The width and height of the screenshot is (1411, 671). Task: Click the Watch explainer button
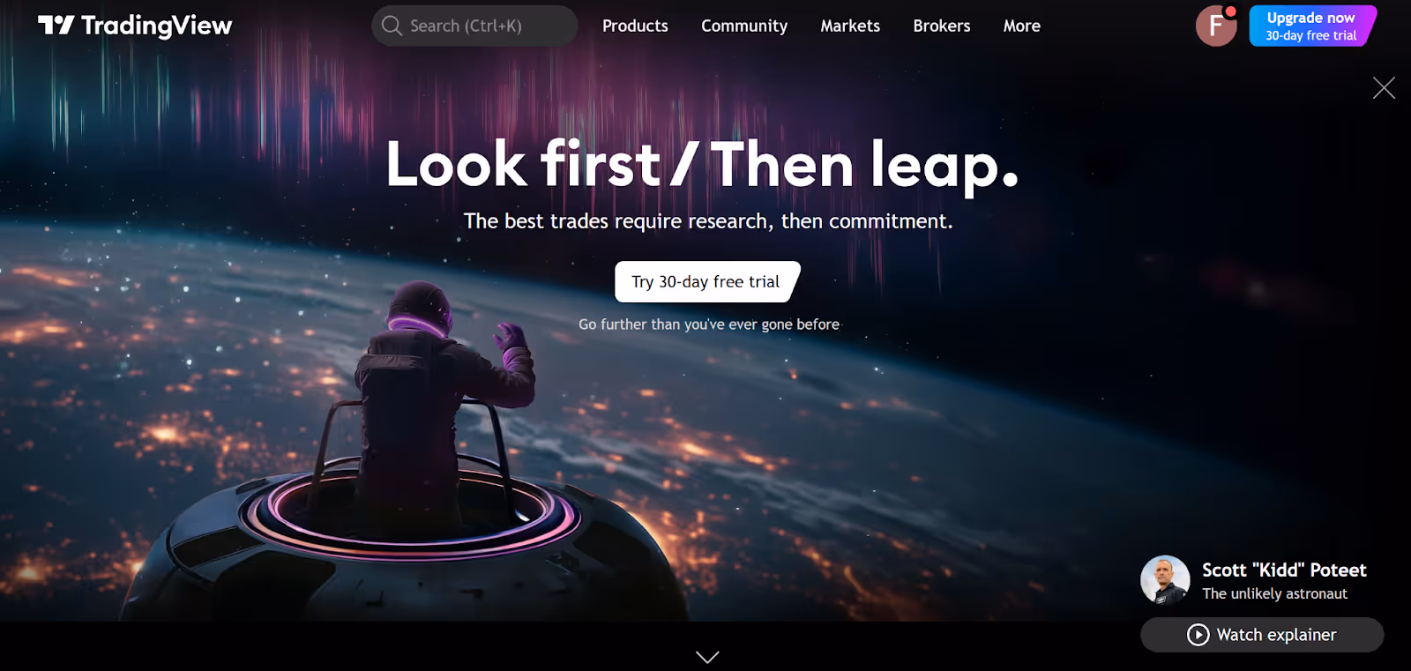coord(1262,635)
